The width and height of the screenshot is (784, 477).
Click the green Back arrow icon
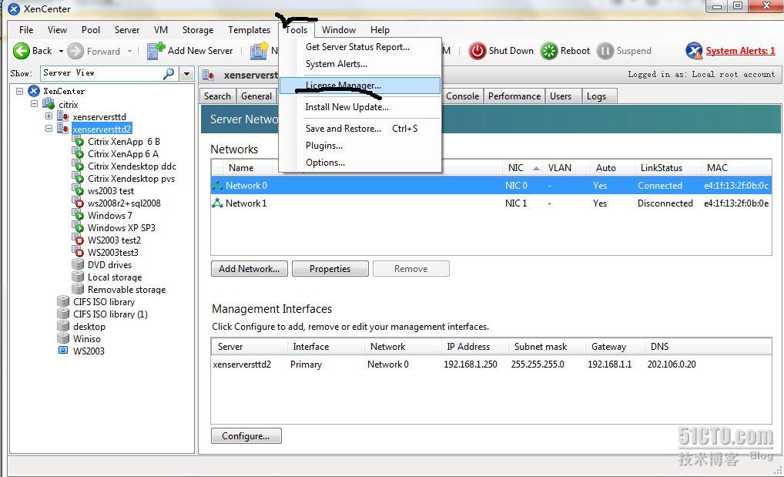pos(21,51)
